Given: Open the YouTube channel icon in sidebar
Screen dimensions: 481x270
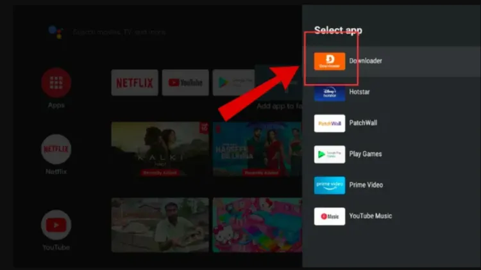Looking at the screenshot, I should (56, 225).
